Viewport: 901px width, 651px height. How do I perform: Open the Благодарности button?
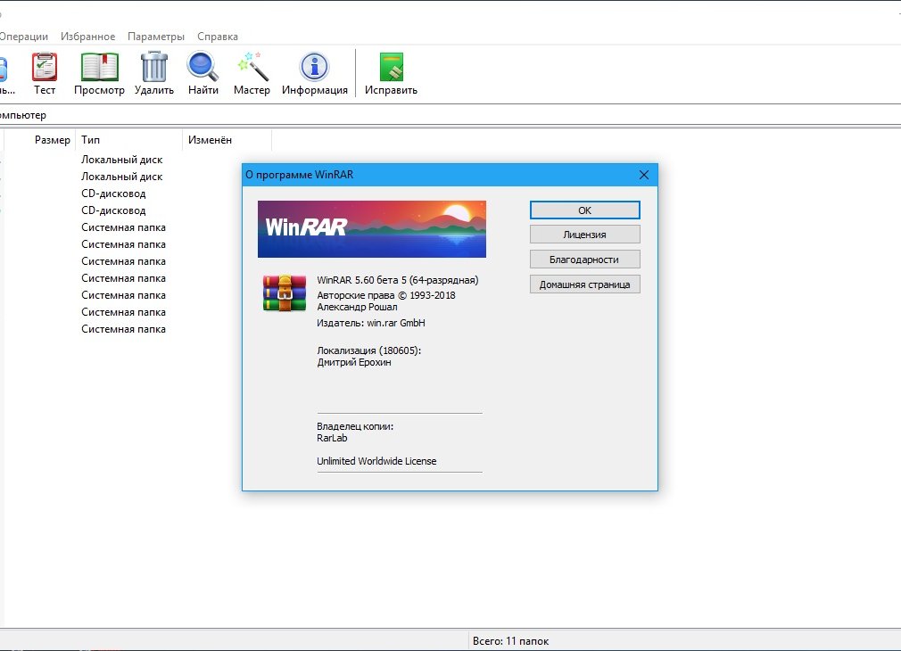[584, 260]
